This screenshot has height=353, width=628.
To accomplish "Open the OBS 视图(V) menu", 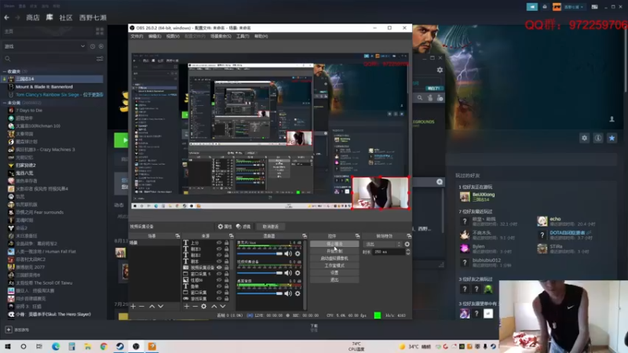I will point(173,36).
